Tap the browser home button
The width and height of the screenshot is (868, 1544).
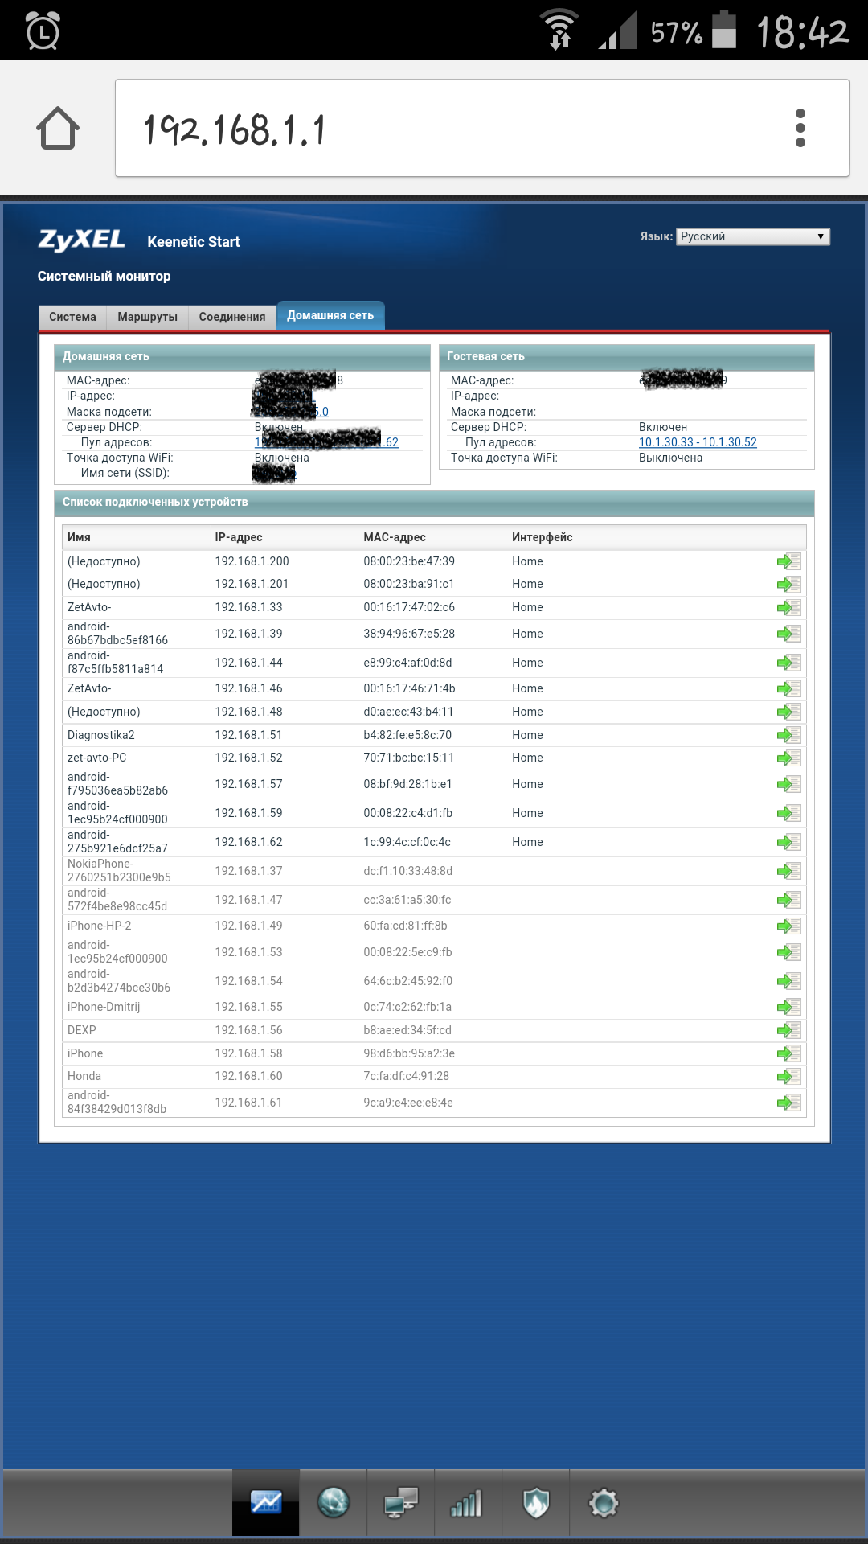coord(58,128)
